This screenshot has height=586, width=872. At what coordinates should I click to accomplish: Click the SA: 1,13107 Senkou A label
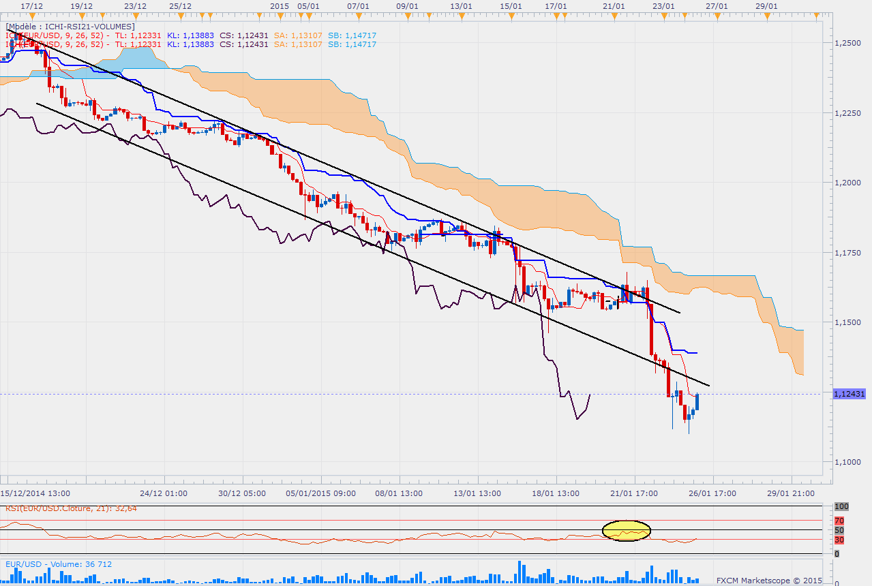(x=299, y=35)
